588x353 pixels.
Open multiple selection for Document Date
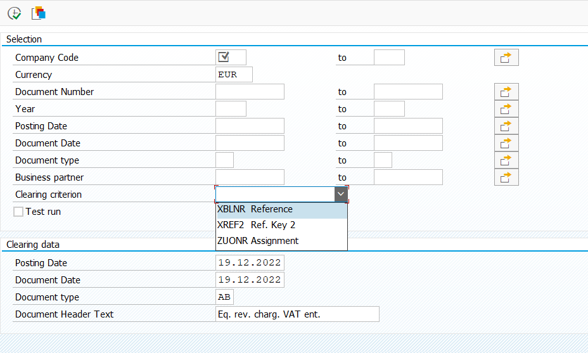click(x=506, y=143)
